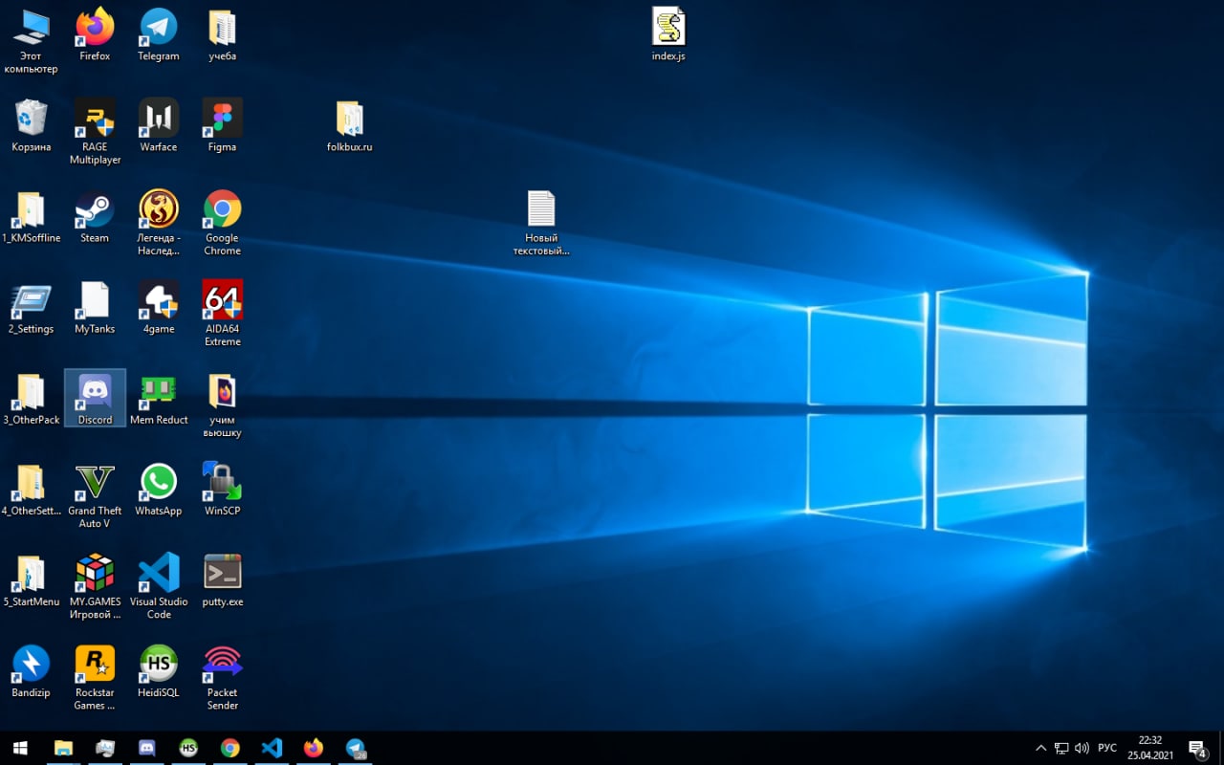Open the Windows Start menu

tap(20, 748)
